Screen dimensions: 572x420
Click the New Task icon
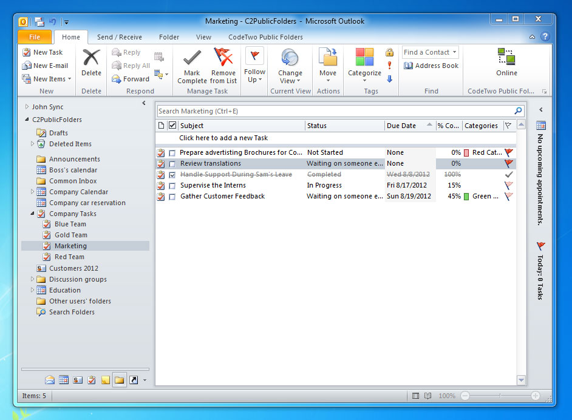26,52
